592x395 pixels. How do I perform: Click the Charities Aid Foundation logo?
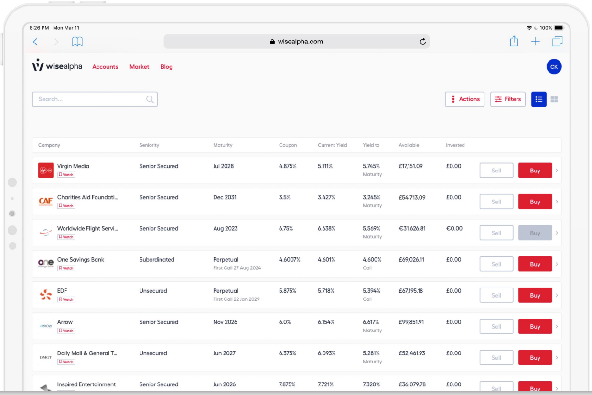pyautogui.click(x=46, y=202)
